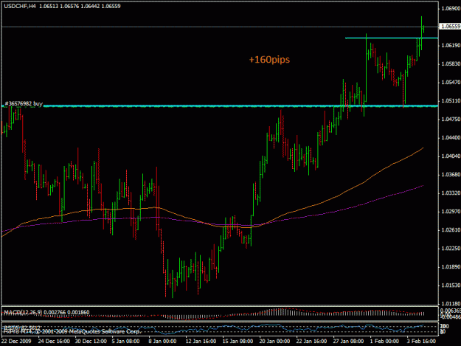Click the '1 Feb 00:00' time axis label

click(x=384, y=341)
